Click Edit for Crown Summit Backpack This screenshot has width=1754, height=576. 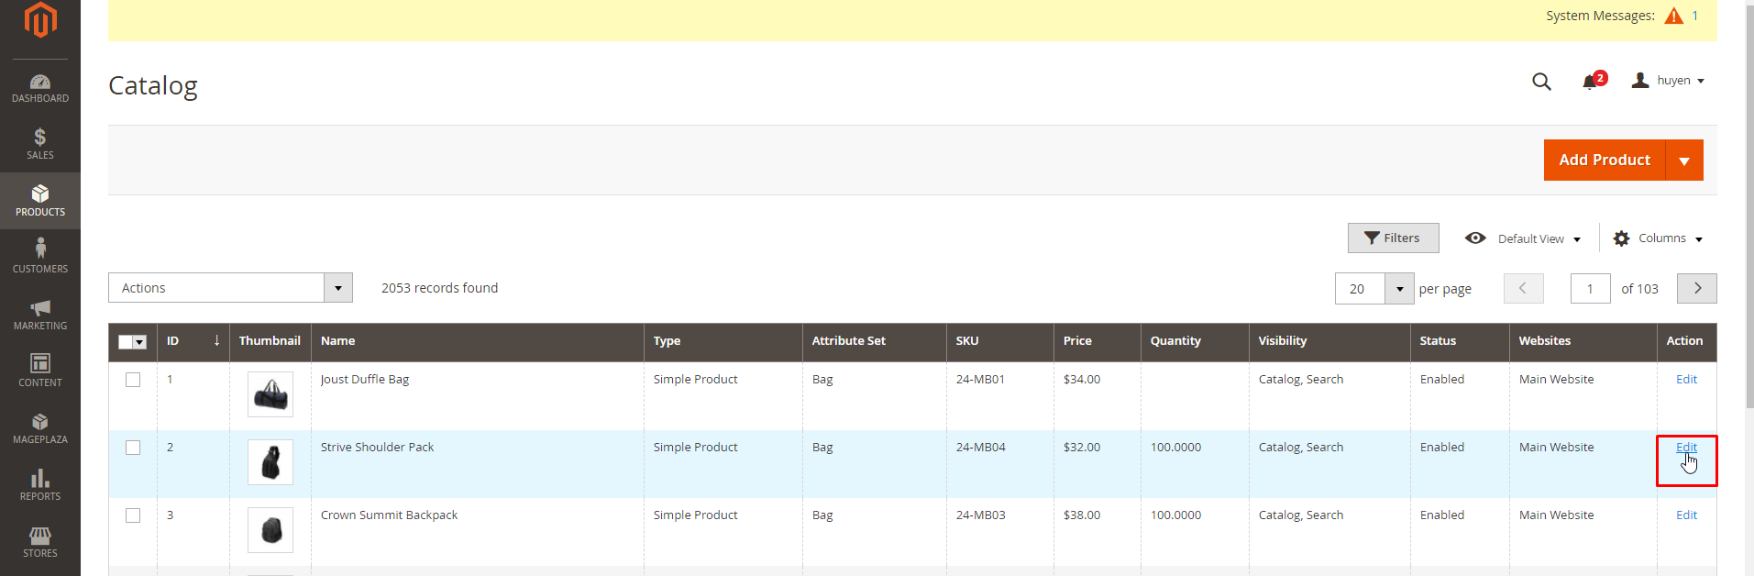coord(1686,515)
